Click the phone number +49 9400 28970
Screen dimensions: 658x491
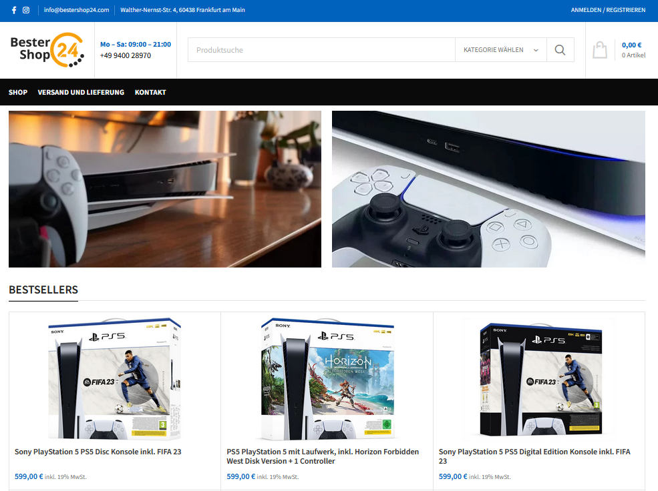tap(126, 55)
